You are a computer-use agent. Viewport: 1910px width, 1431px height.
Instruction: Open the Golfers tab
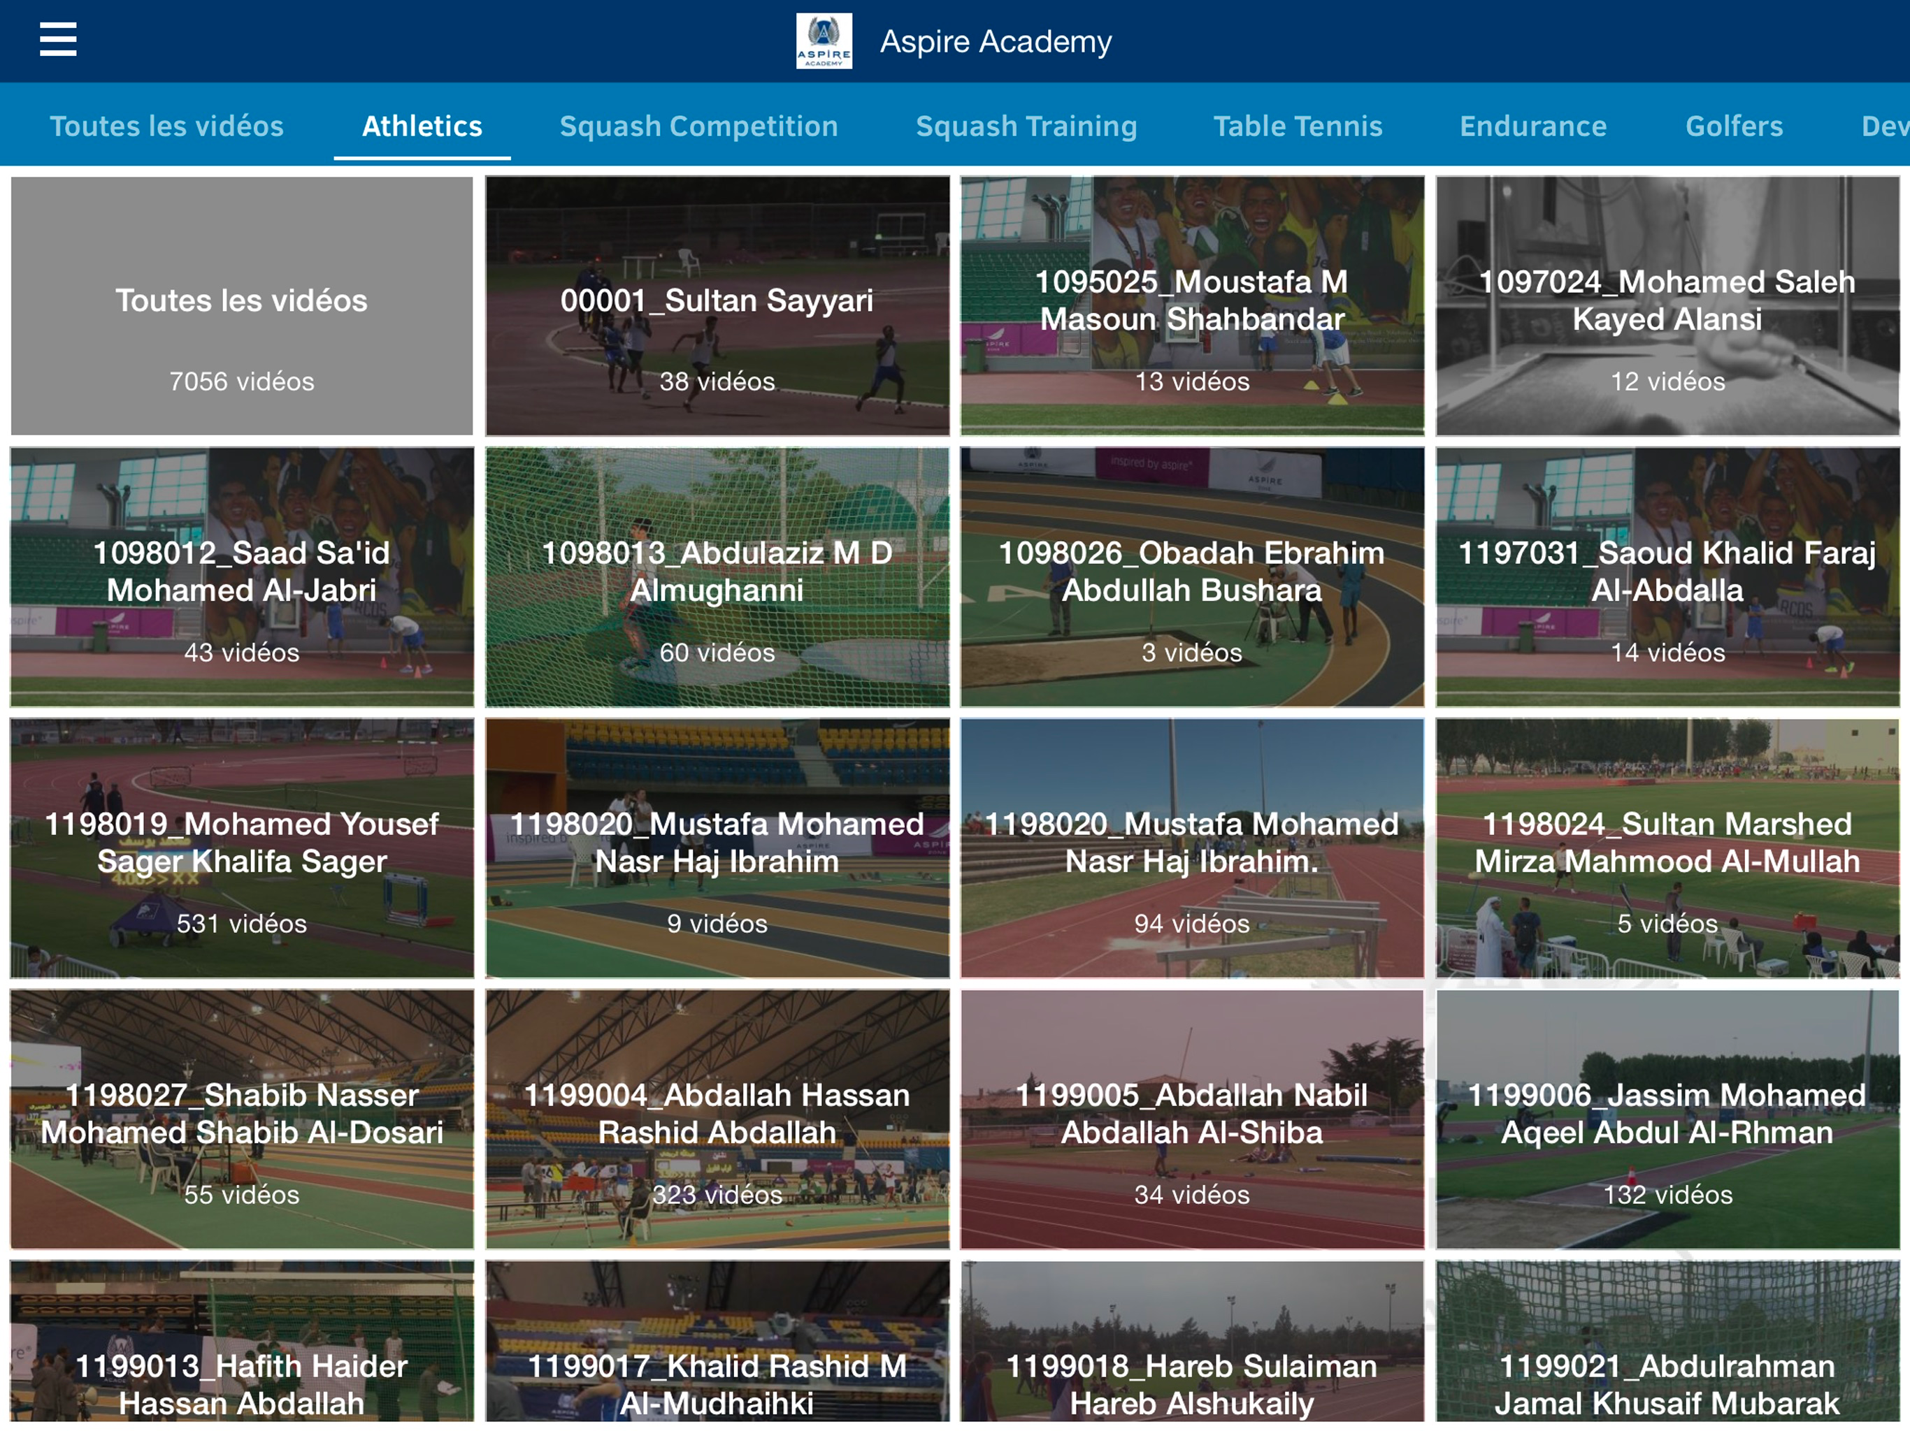click(1734, 126)
